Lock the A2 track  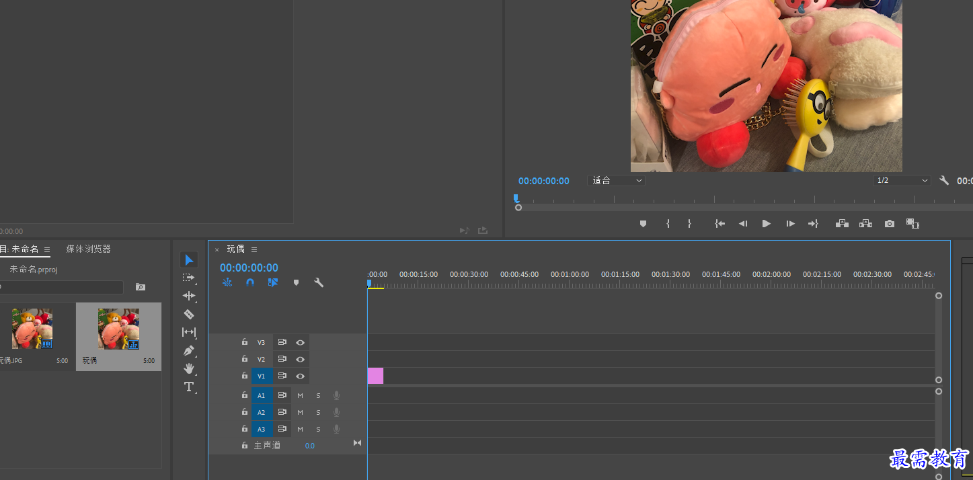coord(245,412)
